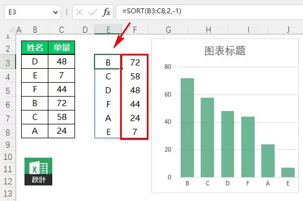Click cell C6 containing 72
This screenshot has height=201, width=303.
[62, 103]
